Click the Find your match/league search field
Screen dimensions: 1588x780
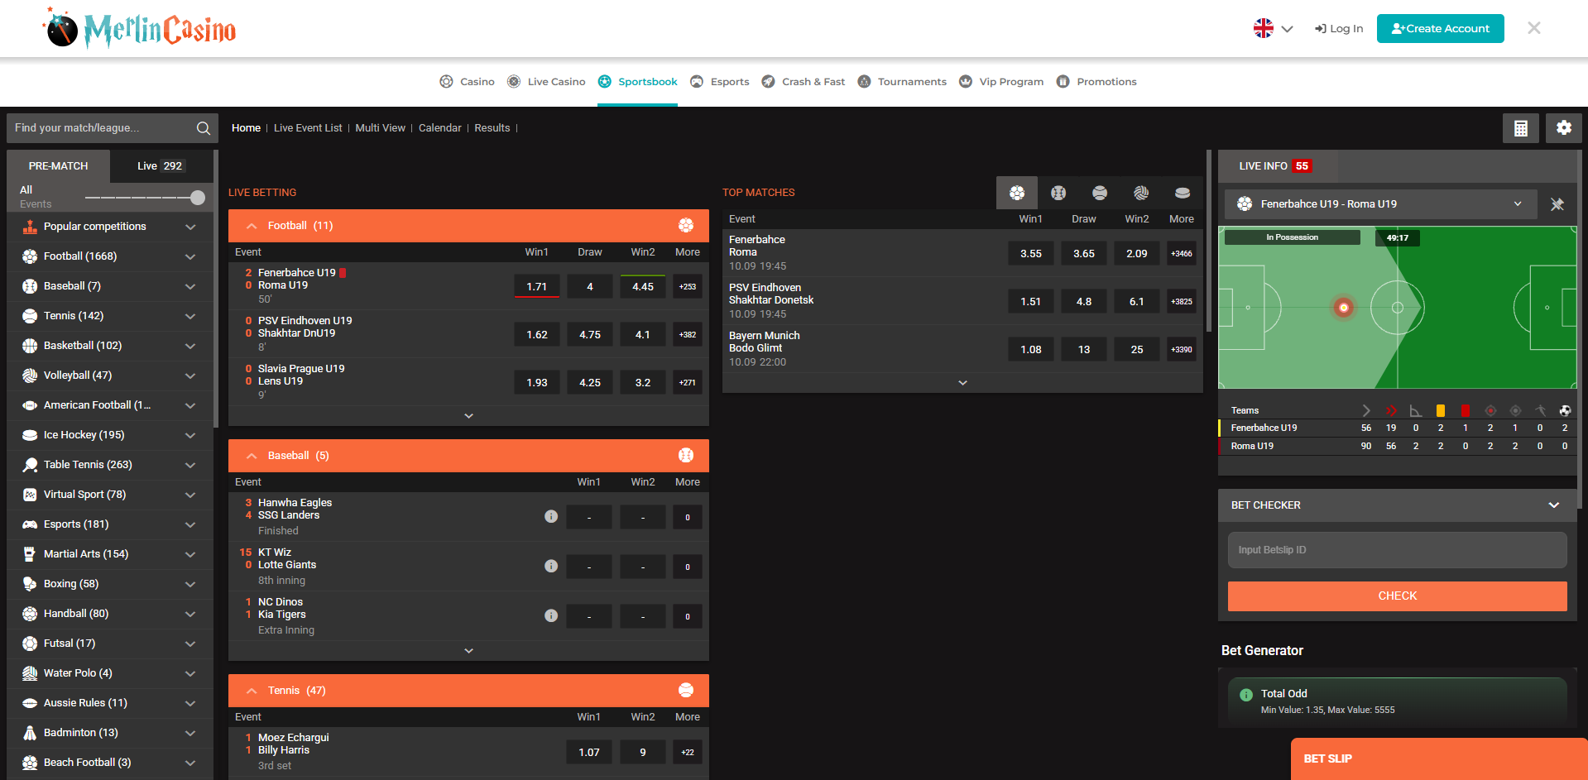click(x=103, y=128)
